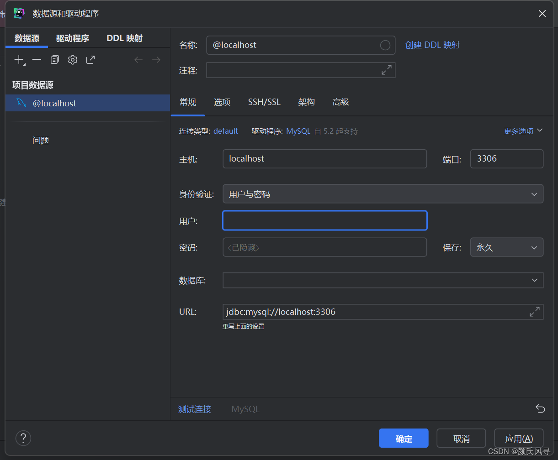Click the MySQL driver link
The height and width of the screenshot is (460, 558).
[x=298, y=131]
